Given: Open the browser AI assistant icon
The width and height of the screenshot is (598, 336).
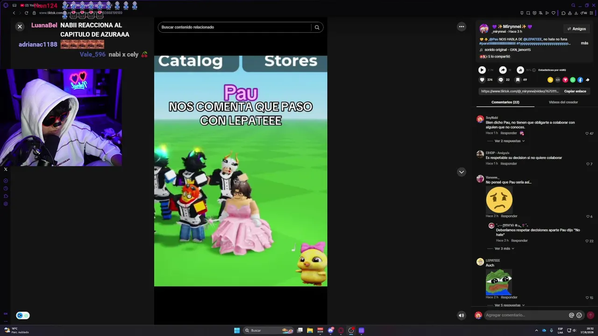Looking at the screenshot, I should tap(584, 13).
